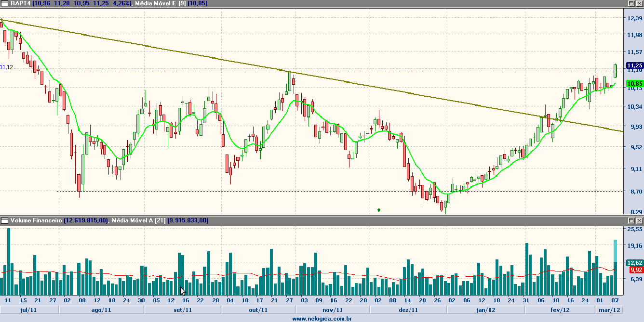Click the 19,16 volume axis value
Viewport: 644px width, 322px height.
click(x=634, y=245)
